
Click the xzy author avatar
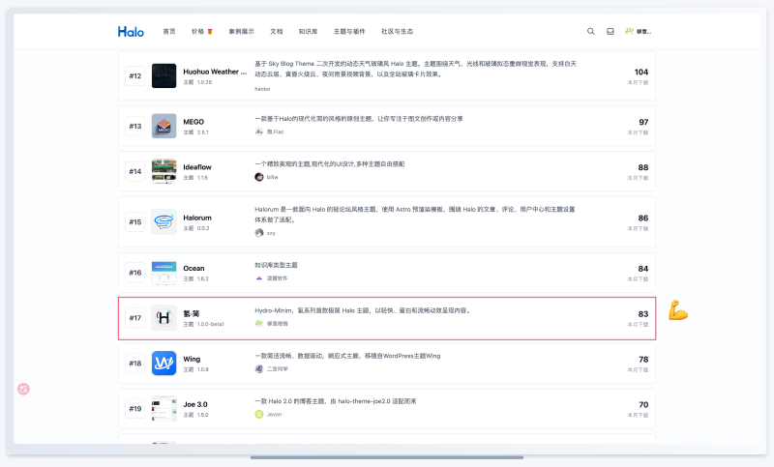[x=259, y=233]
